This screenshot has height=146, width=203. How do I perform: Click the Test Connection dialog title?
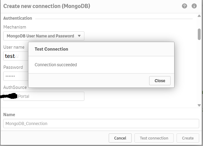pos(51,49)
